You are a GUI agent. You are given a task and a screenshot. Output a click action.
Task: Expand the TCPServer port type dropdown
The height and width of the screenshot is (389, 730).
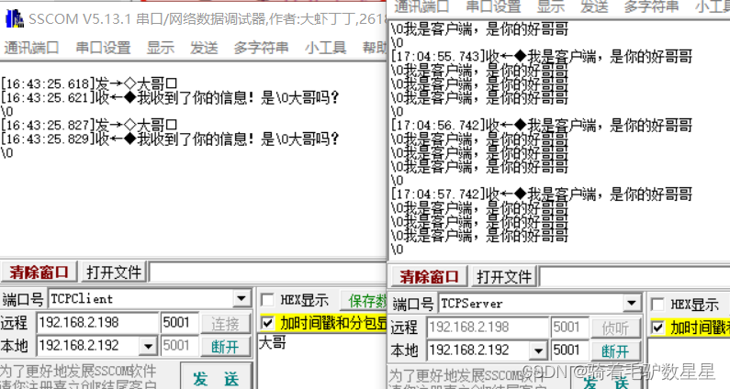(x=632, y=304)
